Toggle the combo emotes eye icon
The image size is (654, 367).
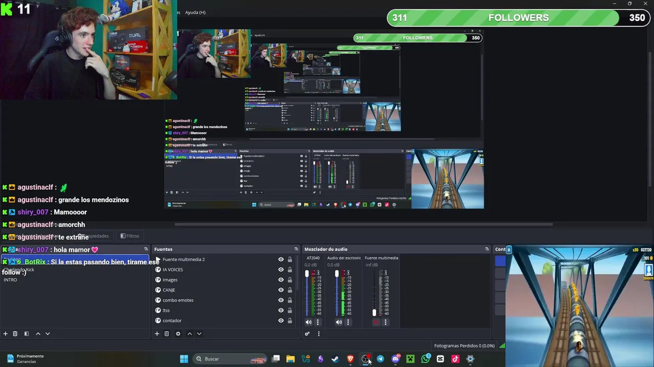pyautogui.click(x=281, y=300)
